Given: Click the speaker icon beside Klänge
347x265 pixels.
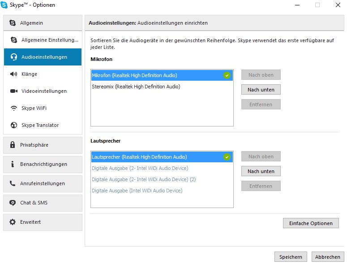Looking at the screenshot, I should coord(14,74).
